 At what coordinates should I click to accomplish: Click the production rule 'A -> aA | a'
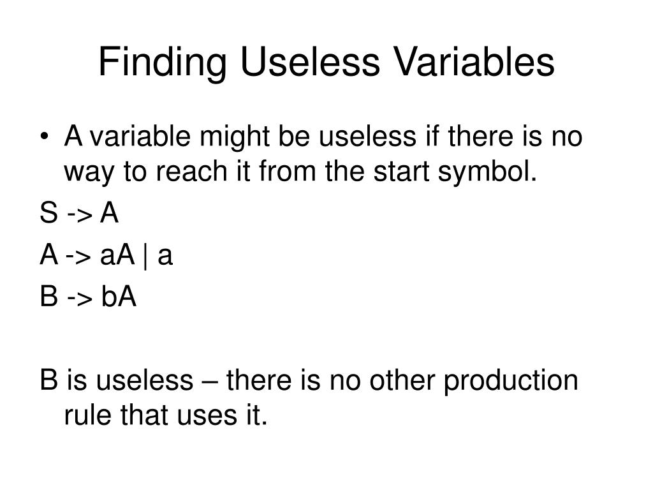tap(106, 255)
